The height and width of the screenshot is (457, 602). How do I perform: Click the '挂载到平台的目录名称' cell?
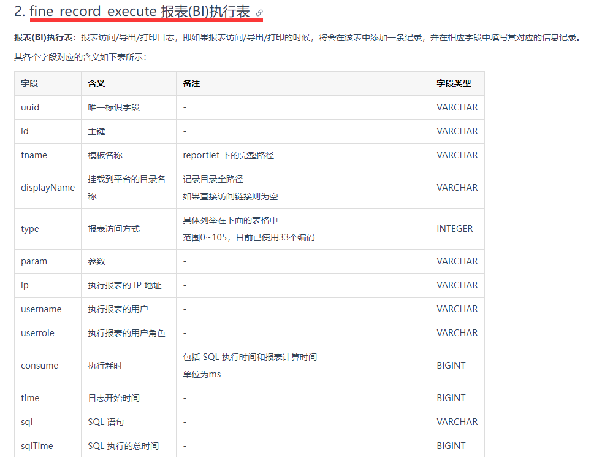click(x=129, y=188)
